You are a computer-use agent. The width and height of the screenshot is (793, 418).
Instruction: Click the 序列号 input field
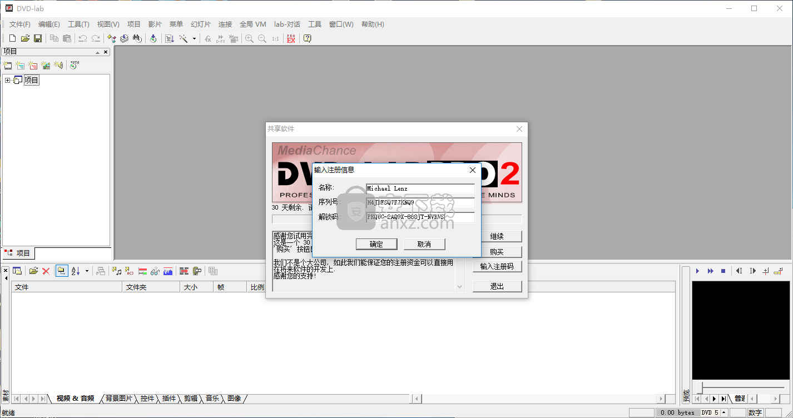pyautogui.click(x=420, y=202)
